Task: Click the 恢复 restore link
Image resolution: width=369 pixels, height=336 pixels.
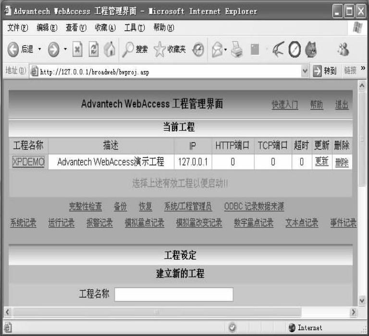Action: coord(146,206)
